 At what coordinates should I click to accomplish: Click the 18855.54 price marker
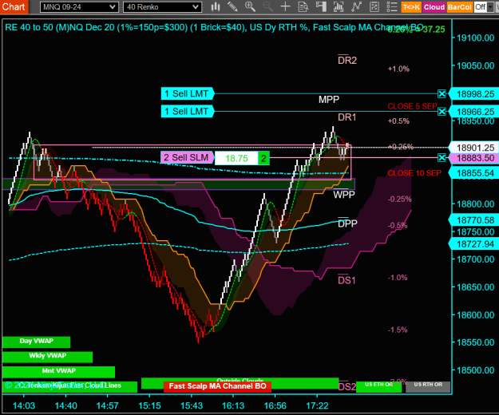[475, 173]
